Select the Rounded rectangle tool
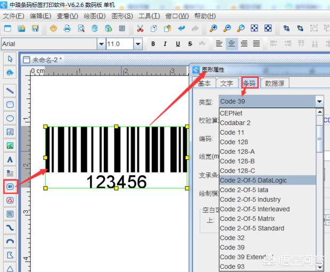The height and width of the screenshot is (272, 330). (x=10, y=104)
